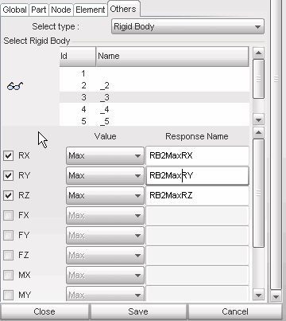Switch to the Global tab
This screenshot has height=321, width=286.
pos(14,10)
